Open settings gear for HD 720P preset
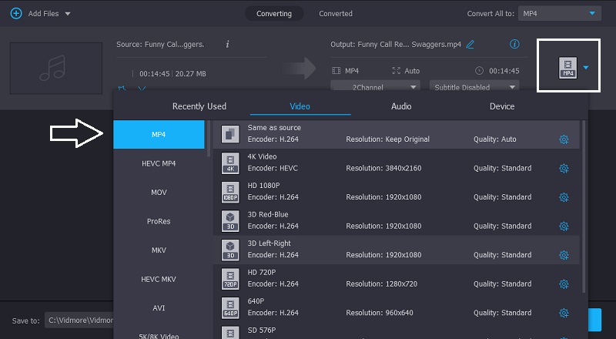Viewport: 616px width, 339px height. click(x=564, y=284)
